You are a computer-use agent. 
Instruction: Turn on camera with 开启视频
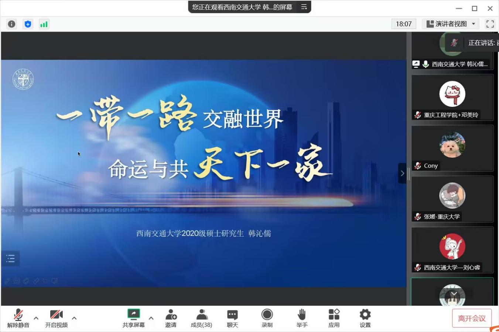56,318
